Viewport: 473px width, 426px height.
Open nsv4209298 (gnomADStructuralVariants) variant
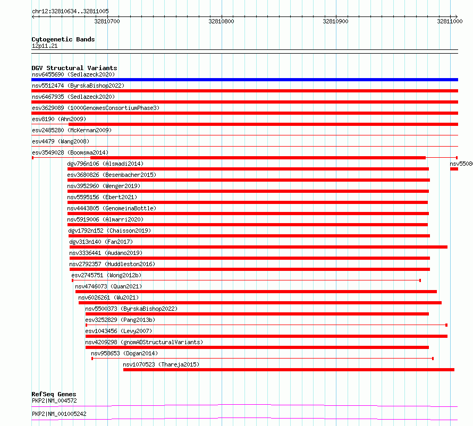(x=144, y=342)
